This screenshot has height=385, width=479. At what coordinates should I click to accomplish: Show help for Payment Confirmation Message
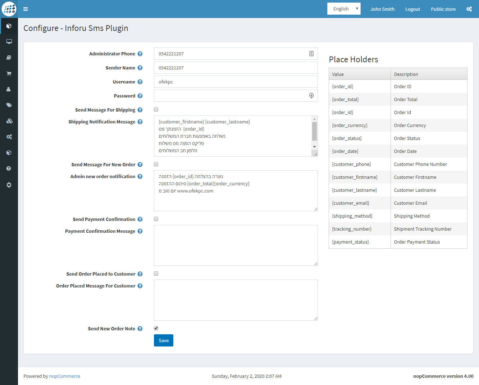pos(140,231)
